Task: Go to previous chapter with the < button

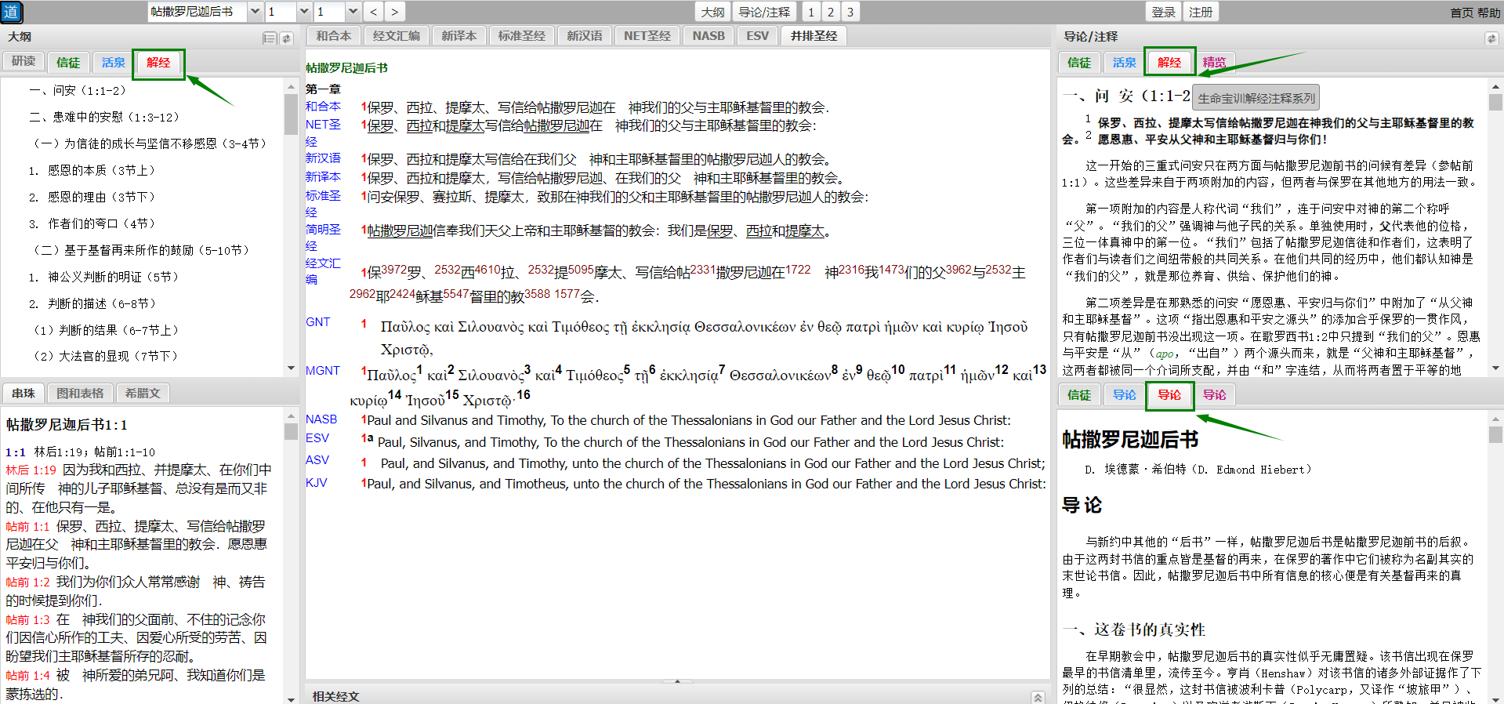Action: coord(374,12)
